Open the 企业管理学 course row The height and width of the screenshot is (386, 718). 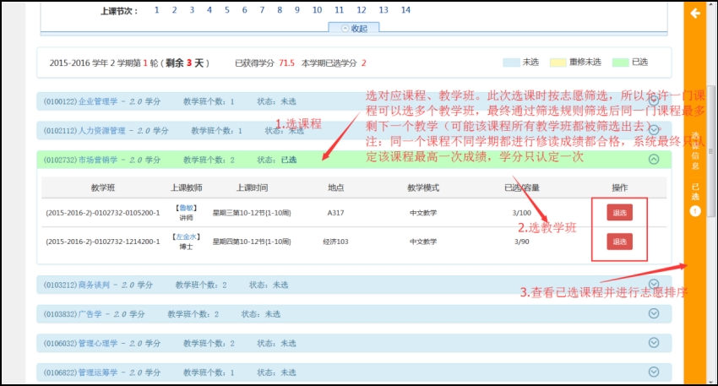click(x=101, y=101)
